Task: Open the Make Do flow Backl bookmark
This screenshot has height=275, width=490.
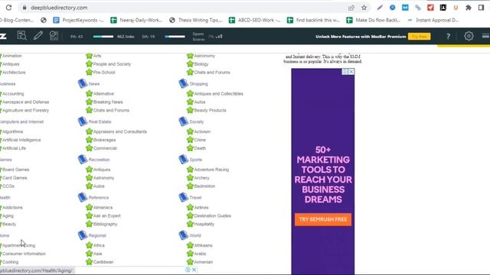Action: coord(373,20)
